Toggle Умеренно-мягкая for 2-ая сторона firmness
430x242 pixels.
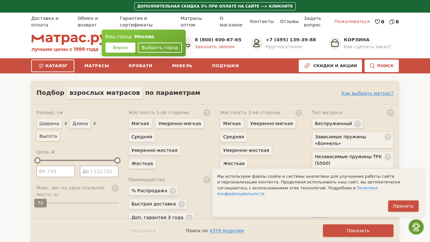pos(271,124)
